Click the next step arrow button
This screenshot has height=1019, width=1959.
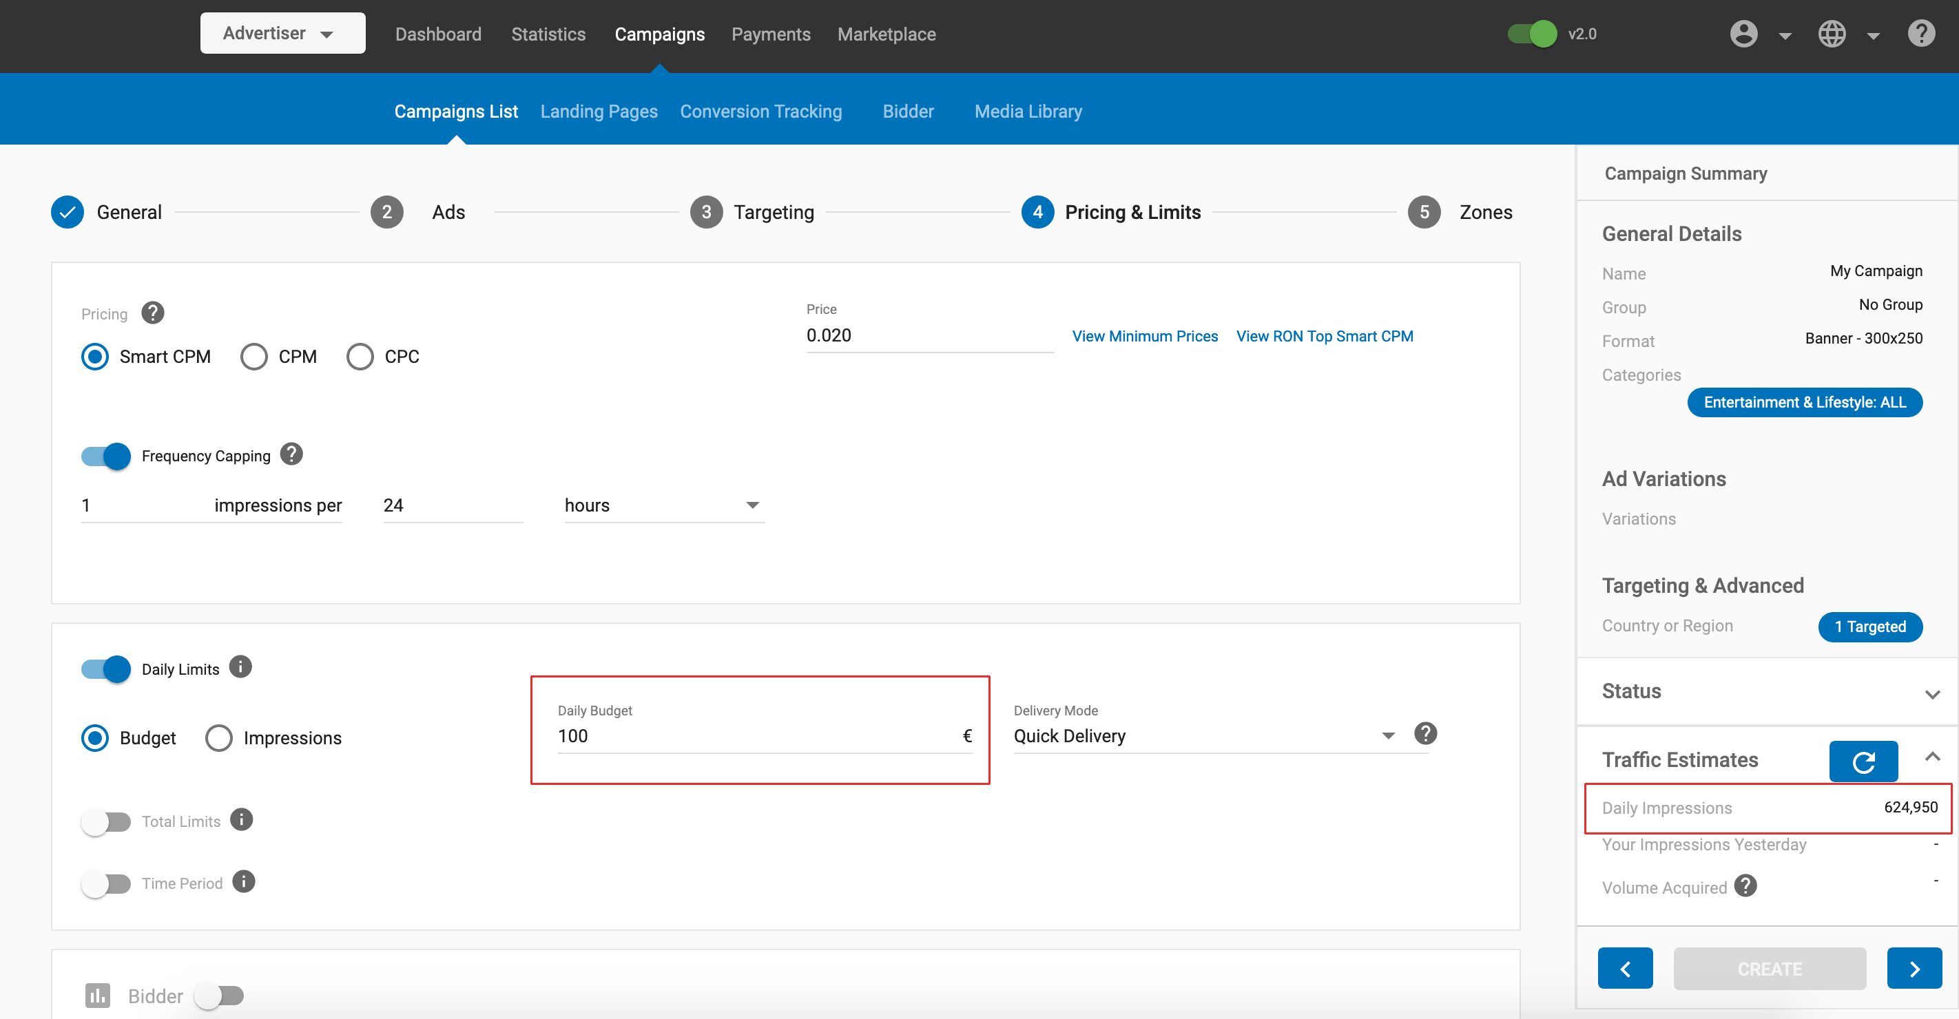(1914, 968)
